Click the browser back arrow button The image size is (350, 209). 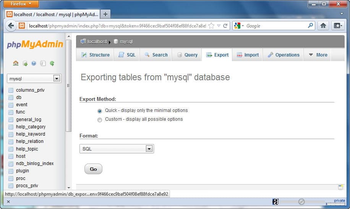tap(11, 26)
